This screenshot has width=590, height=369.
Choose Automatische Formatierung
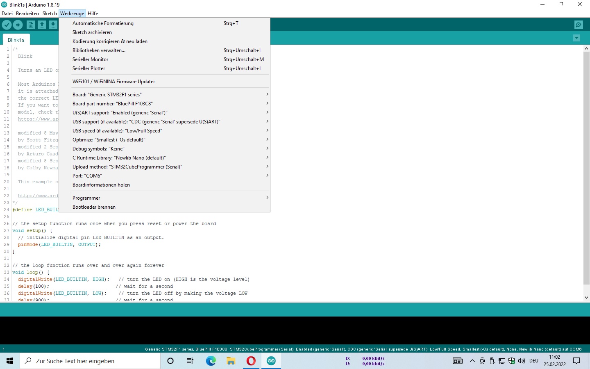click(164, 23)
